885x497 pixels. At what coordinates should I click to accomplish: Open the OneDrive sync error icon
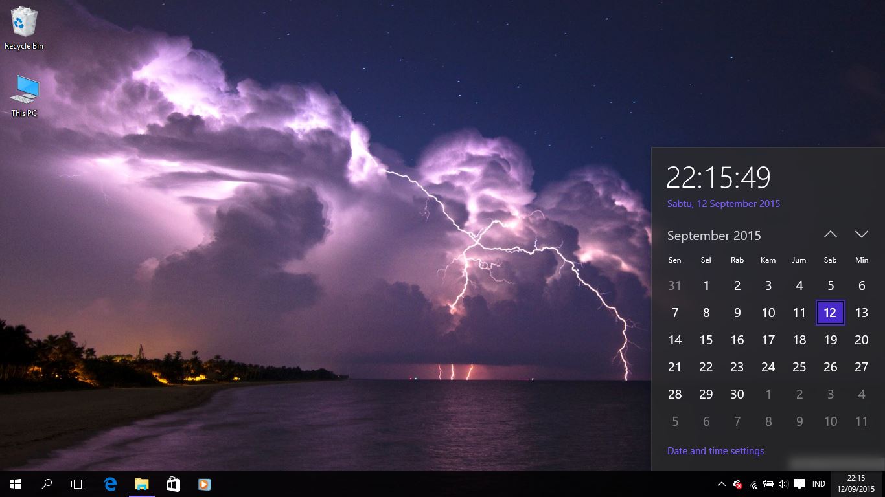[x=737, y=483]
